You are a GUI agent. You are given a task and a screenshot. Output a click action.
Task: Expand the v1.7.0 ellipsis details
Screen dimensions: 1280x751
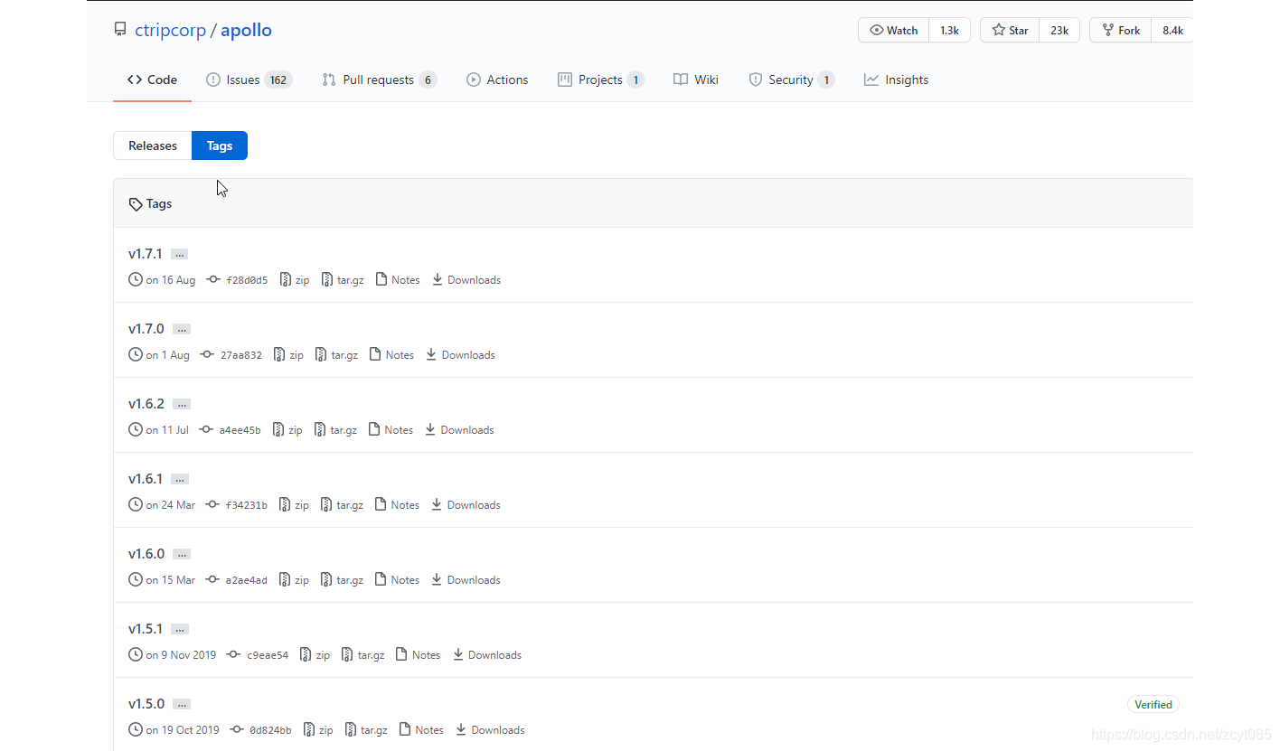click(182, 330)
